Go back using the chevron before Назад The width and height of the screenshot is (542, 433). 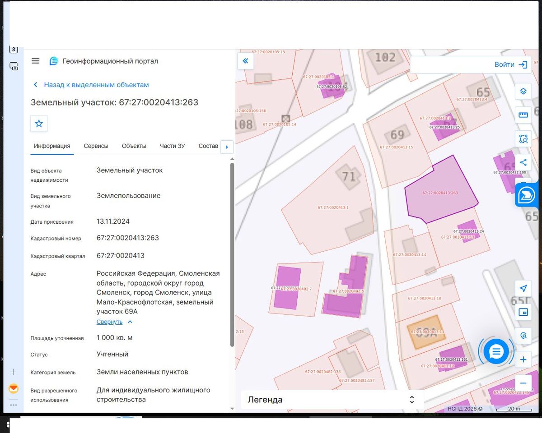[36, 85]
